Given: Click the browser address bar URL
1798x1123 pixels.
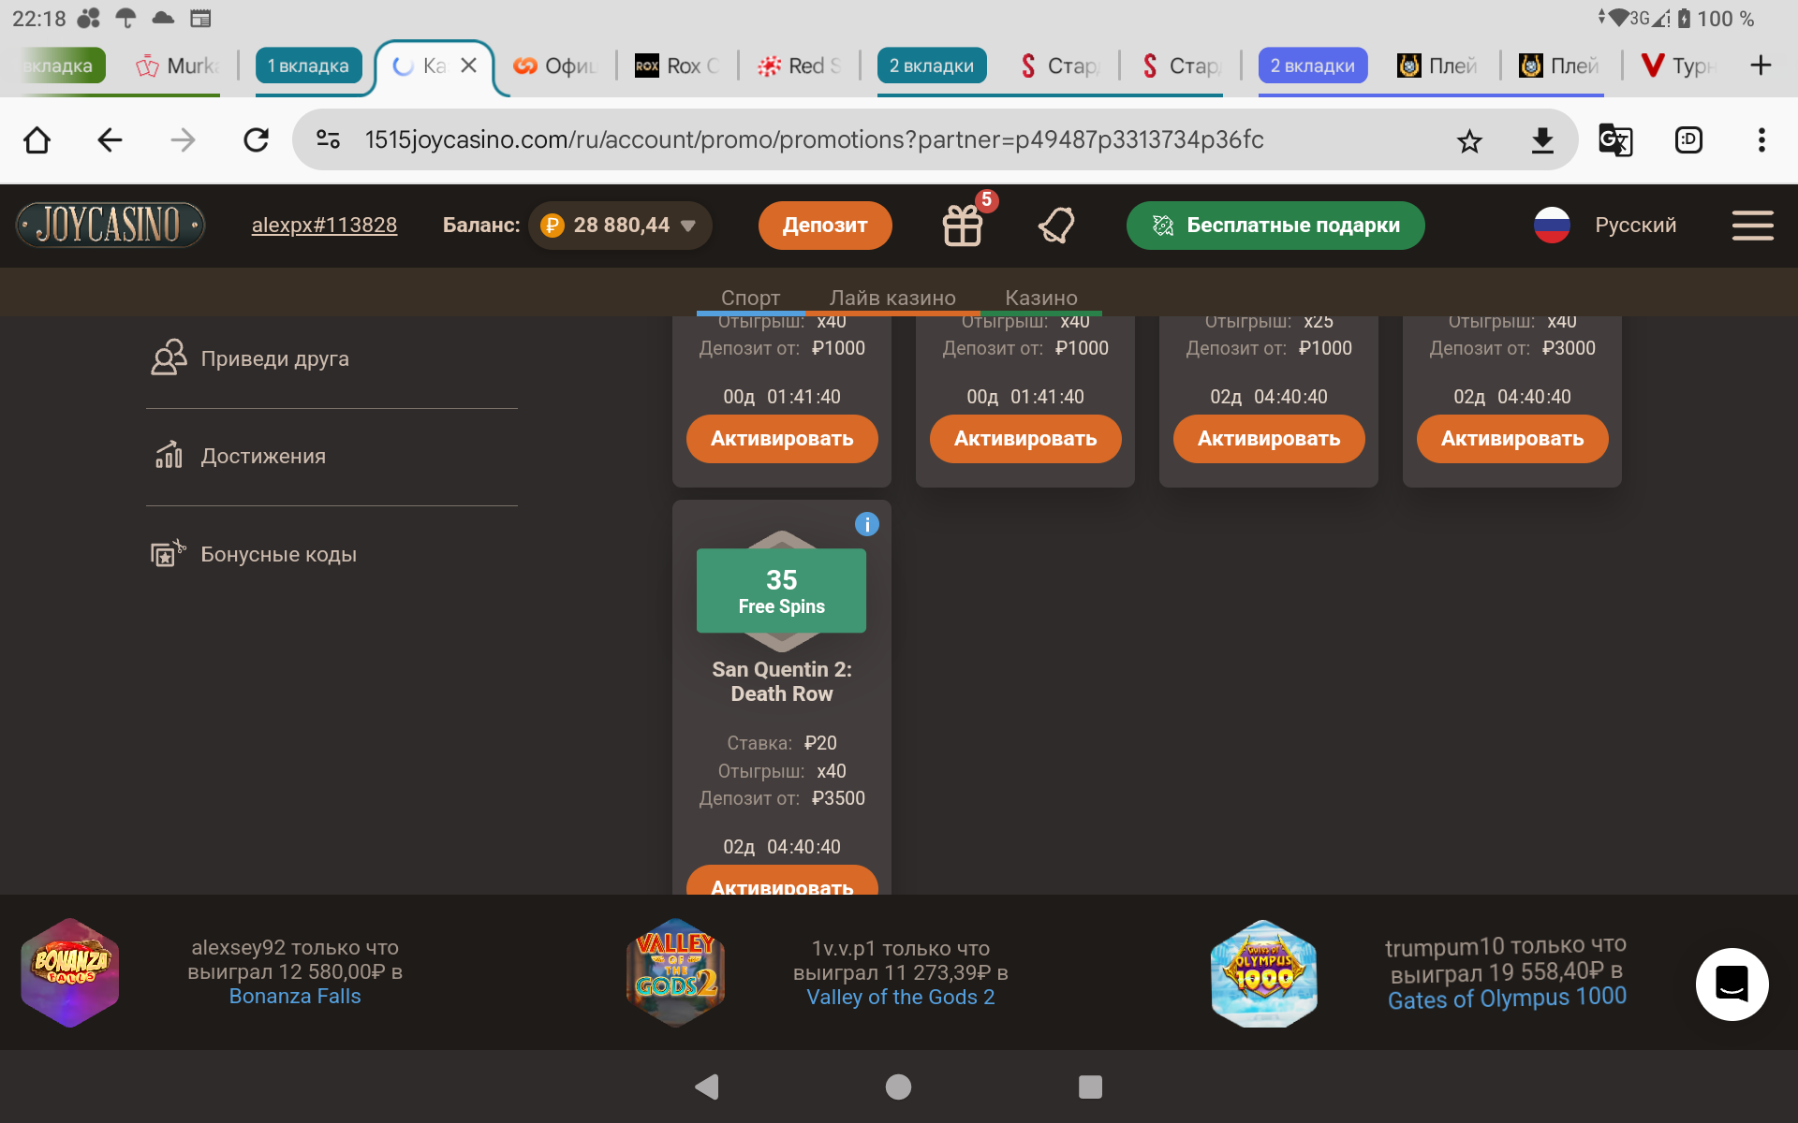Looking at the screenshot, I should coord(814,140).
